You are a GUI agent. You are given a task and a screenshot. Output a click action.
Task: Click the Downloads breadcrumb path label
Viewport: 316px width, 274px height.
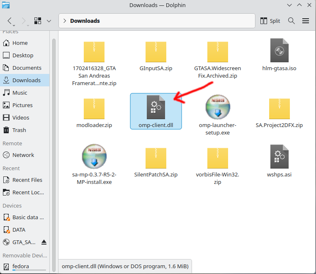click(x=85, y=21)
